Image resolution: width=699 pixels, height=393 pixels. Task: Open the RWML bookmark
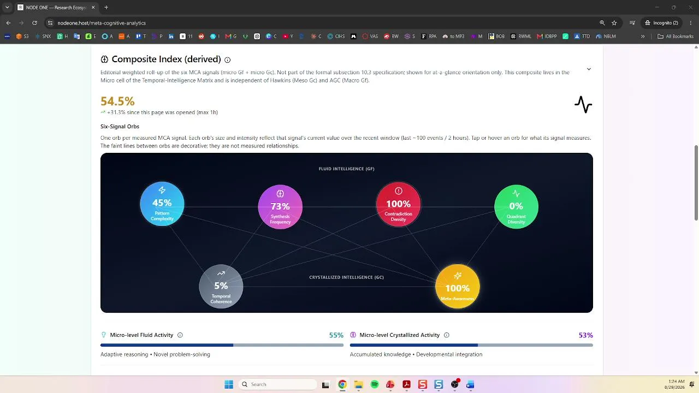pyautogui.click(x=521, y=37)
